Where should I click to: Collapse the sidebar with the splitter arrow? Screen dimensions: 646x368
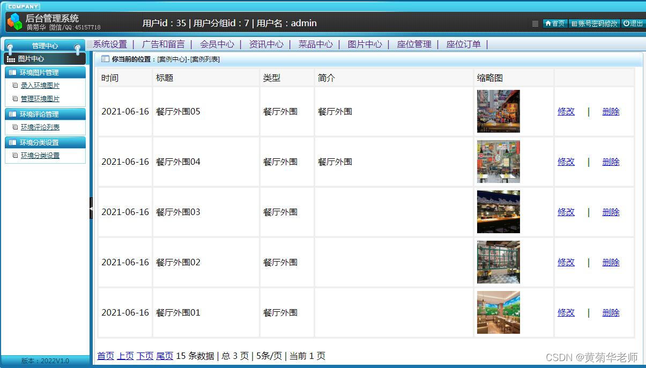tap(91, 208)
